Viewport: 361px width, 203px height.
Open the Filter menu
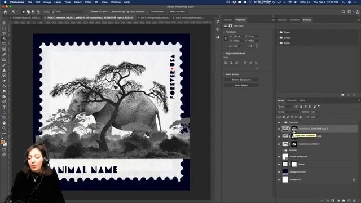pos(88,2)
